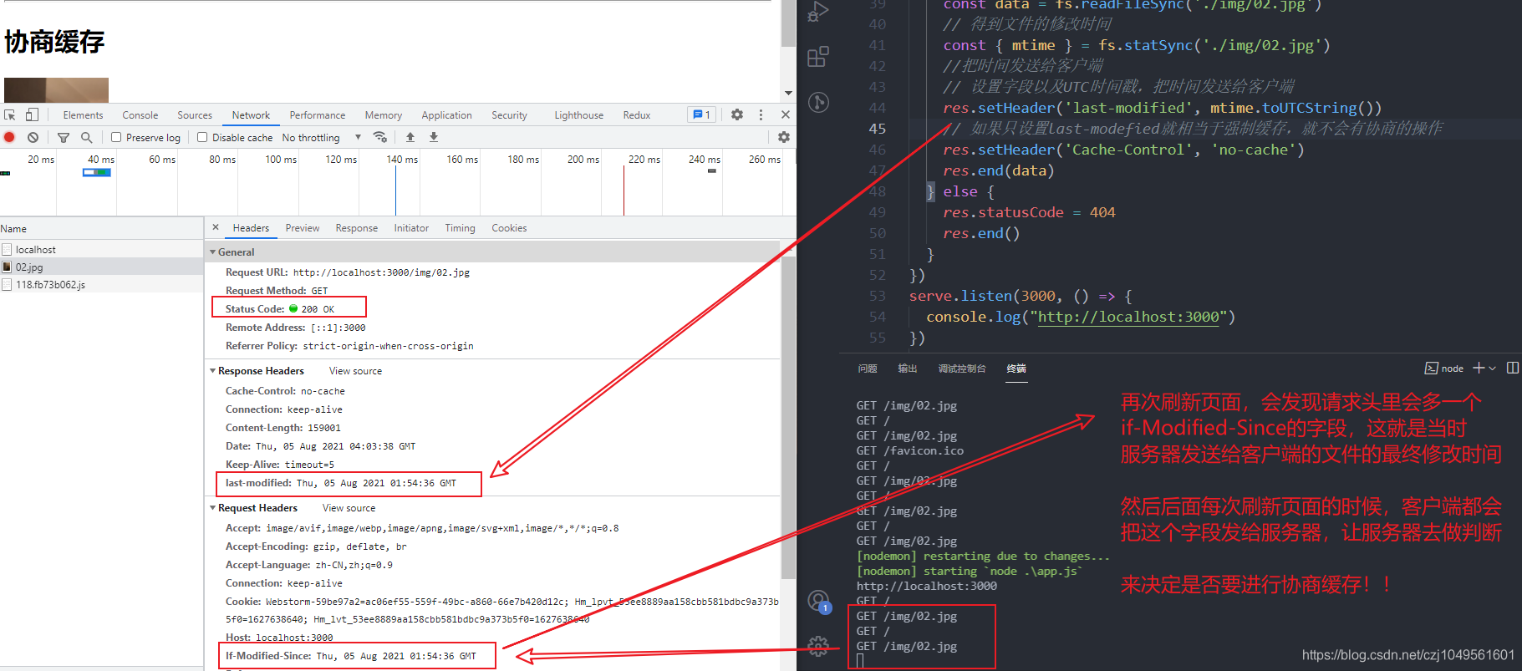Select the localhost request row
Image resolution: width=1522 pixels, height=671 pixels.
point(102,249)
